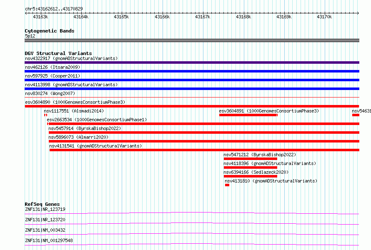Open transcript ZNF131|NR_123719 label
Screen dimensions: 371x250
click(x=45, y=209)
